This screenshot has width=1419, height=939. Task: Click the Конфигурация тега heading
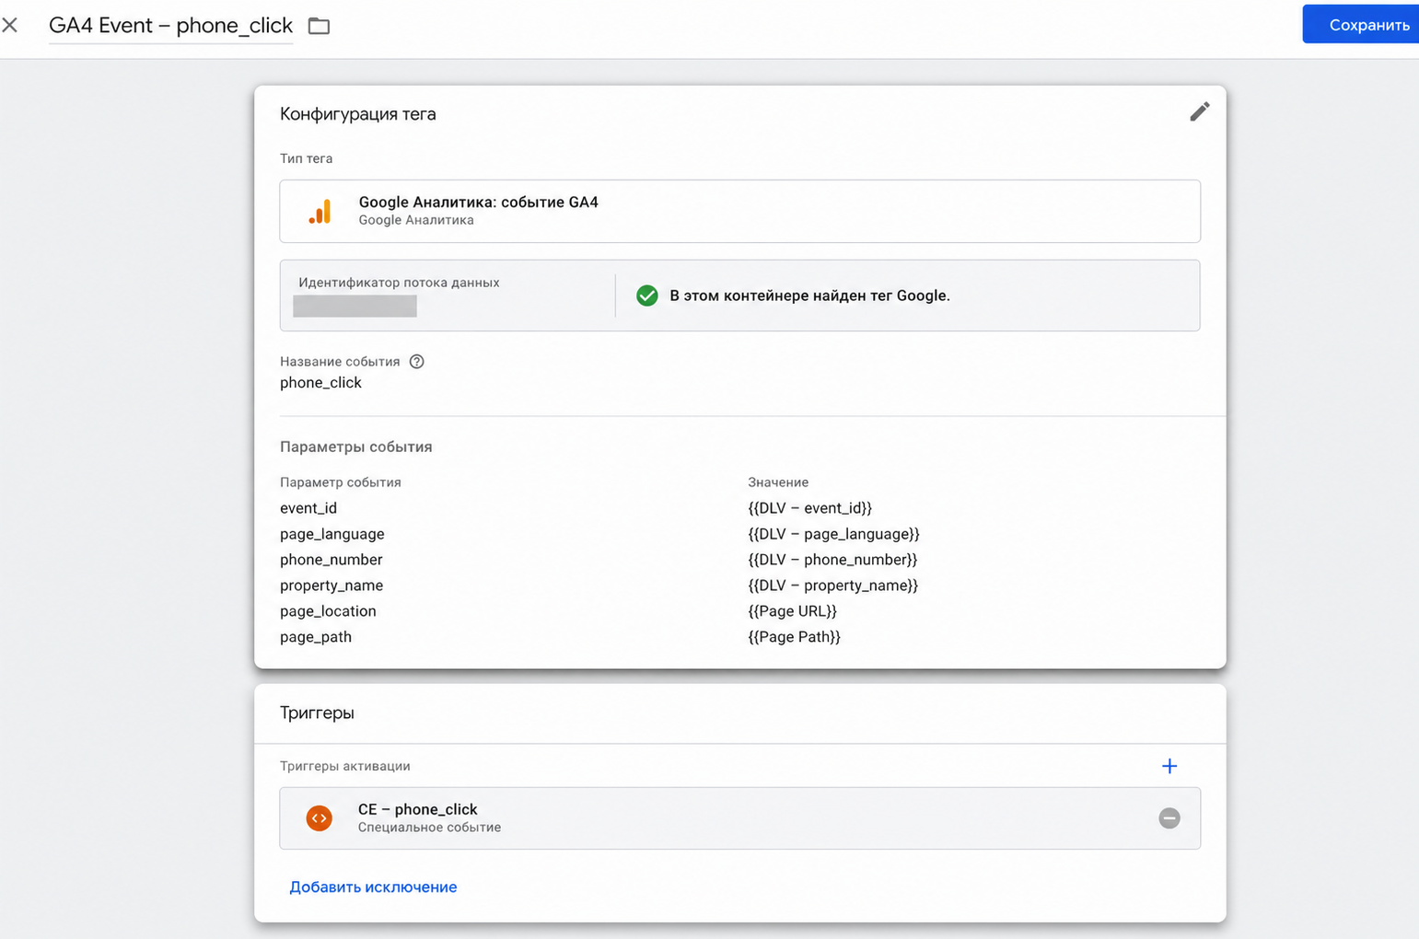[358, 114]
